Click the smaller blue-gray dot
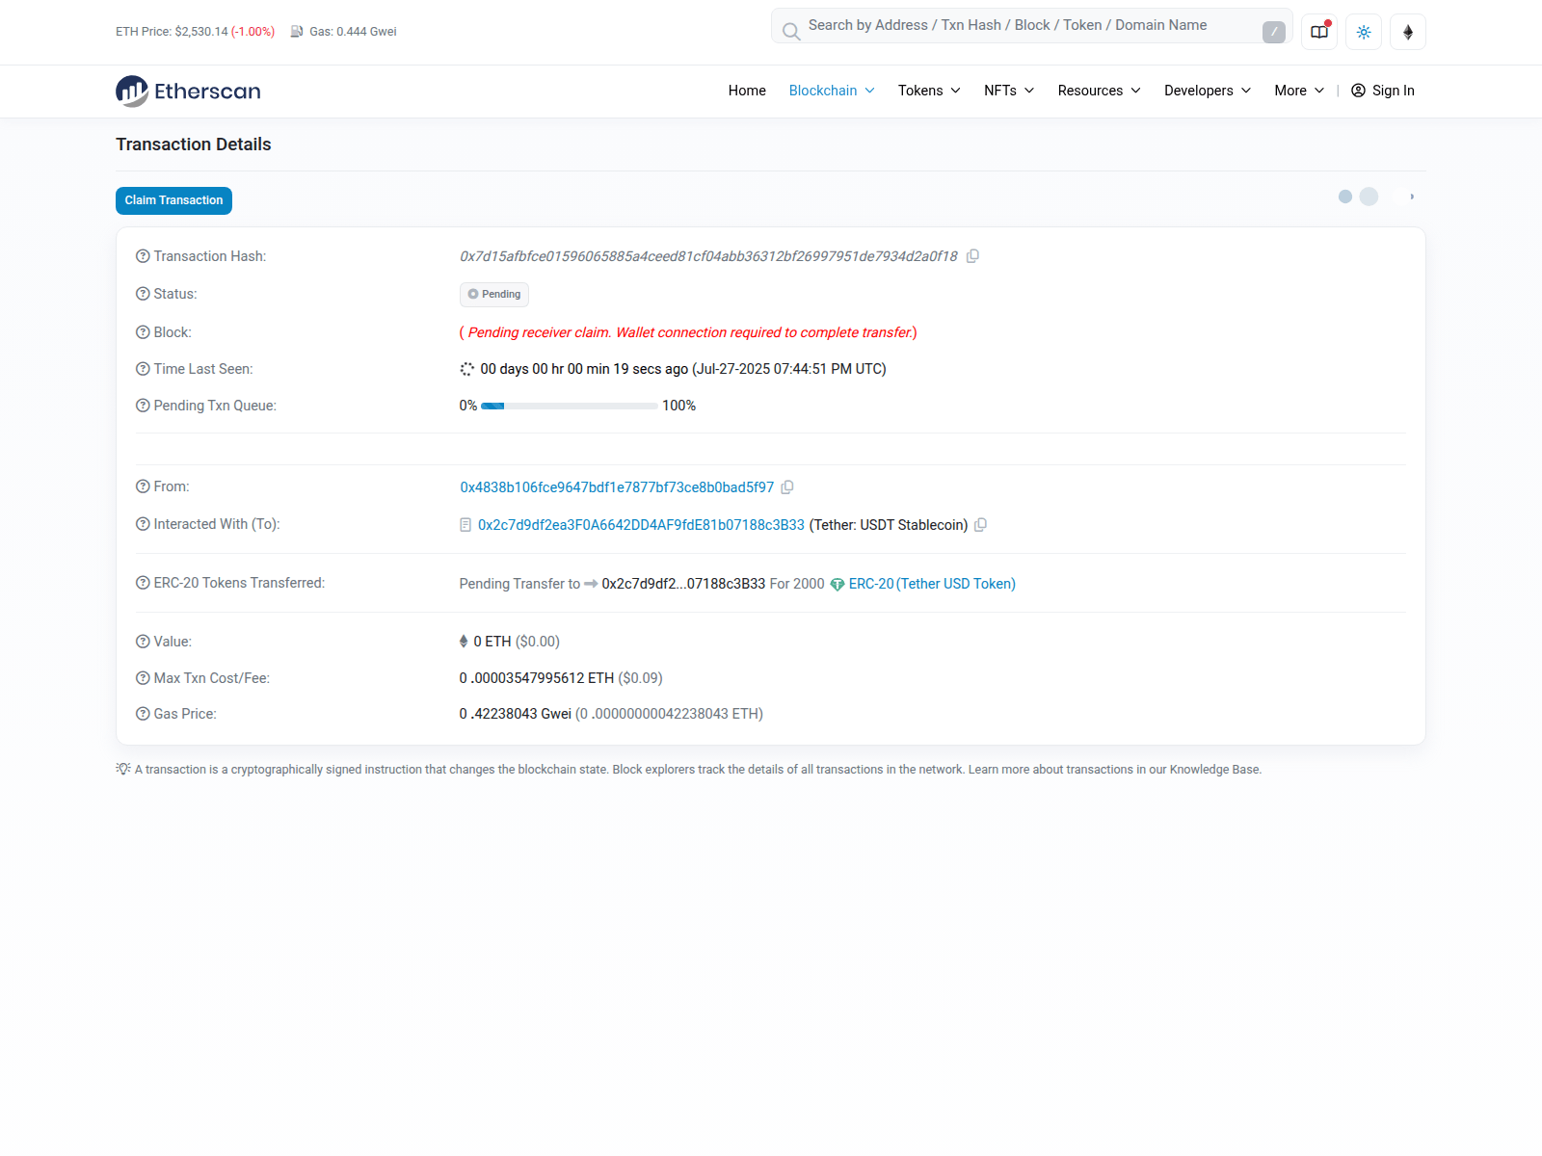Screen dimensions: 1542x1156 (x=1345, y=197)
